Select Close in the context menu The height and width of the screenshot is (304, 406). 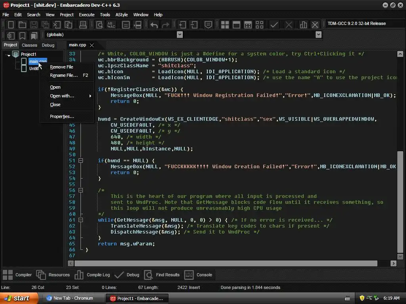67,104
